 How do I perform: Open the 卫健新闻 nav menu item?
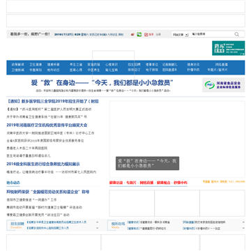click(x=18, y=70)
